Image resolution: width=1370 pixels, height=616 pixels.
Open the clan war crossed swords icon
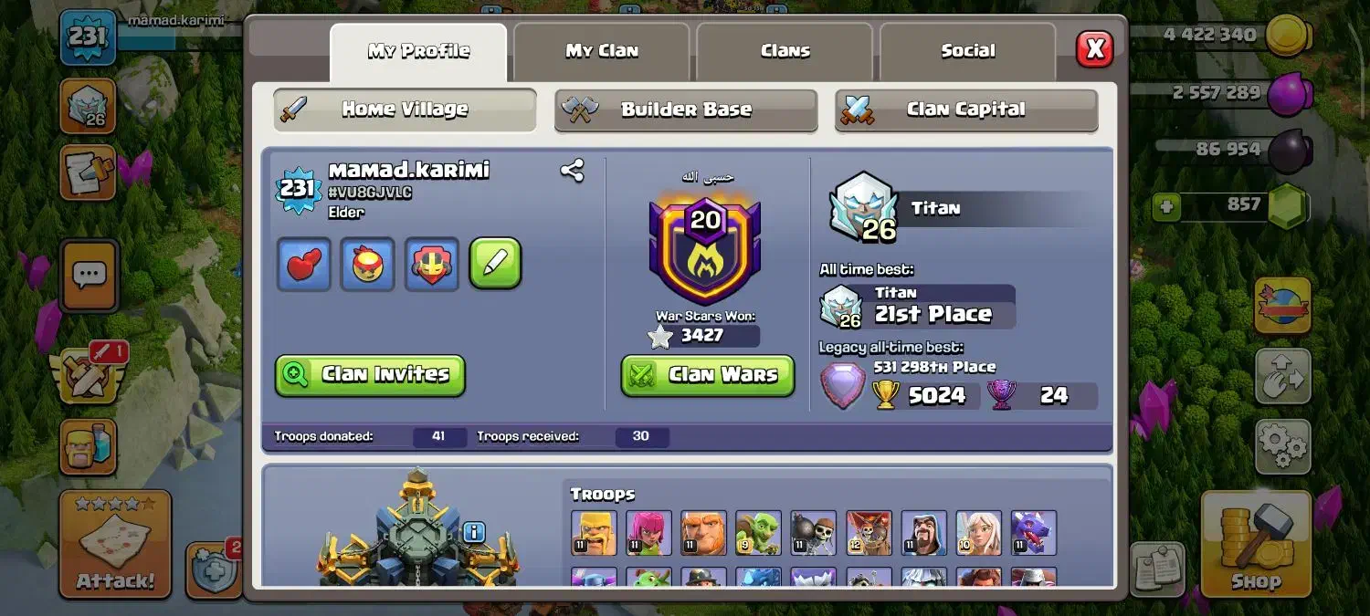pos(89,374)
